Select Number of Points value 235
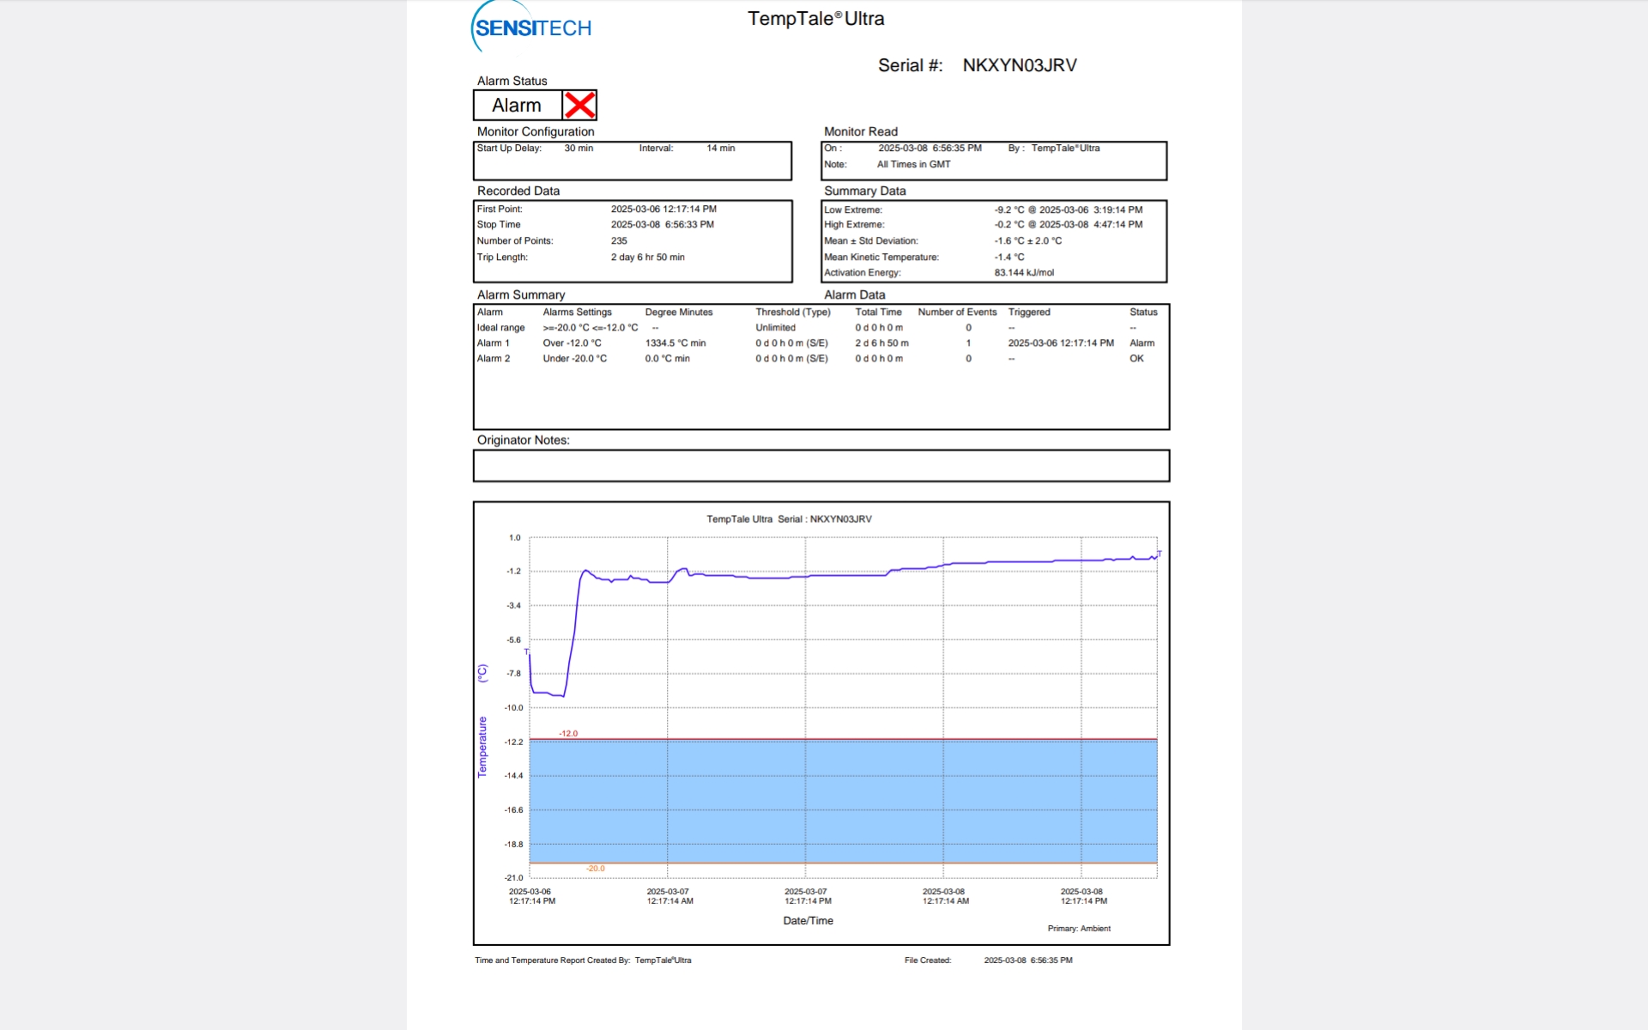Screen dimensions: 1648x1030 tap(619, 241)
